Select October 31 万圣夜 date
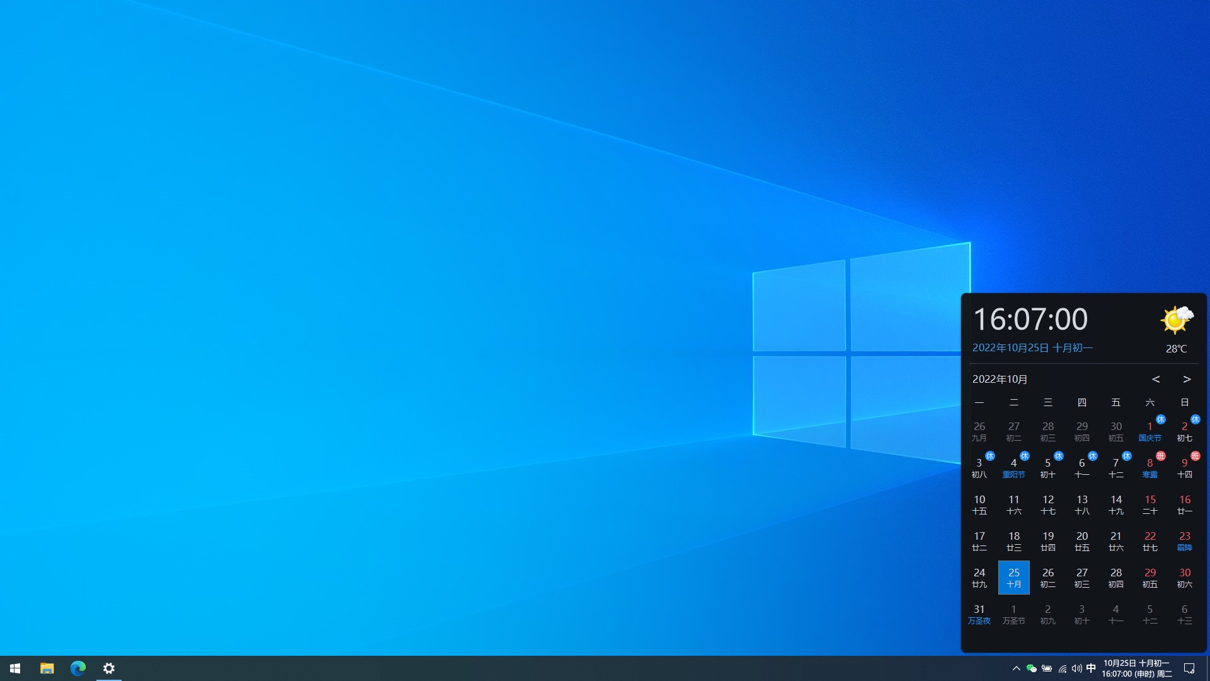 979,614
